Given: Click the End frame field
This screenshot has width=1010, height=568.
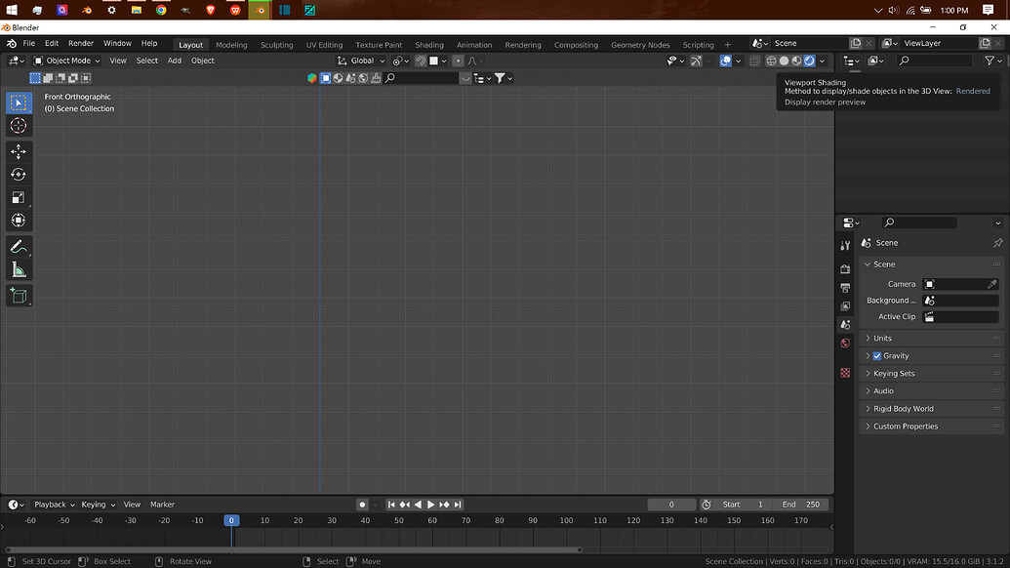Looking at the screenshot, I should pyautogui.click(x=800, y=505).
